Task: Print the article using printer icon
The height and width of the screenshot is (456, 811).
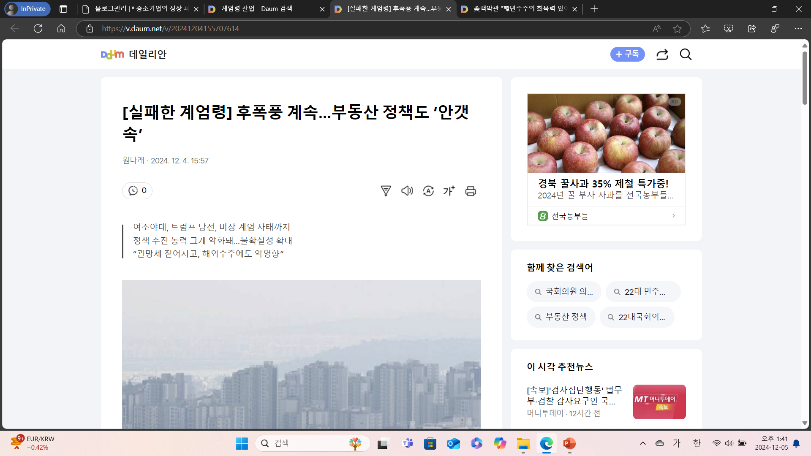Action: click(471, 191)
